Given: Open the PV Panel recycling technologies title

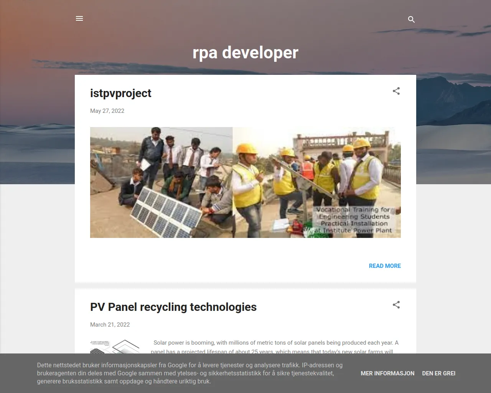Looking at the screenshot, I should point(173,307).
